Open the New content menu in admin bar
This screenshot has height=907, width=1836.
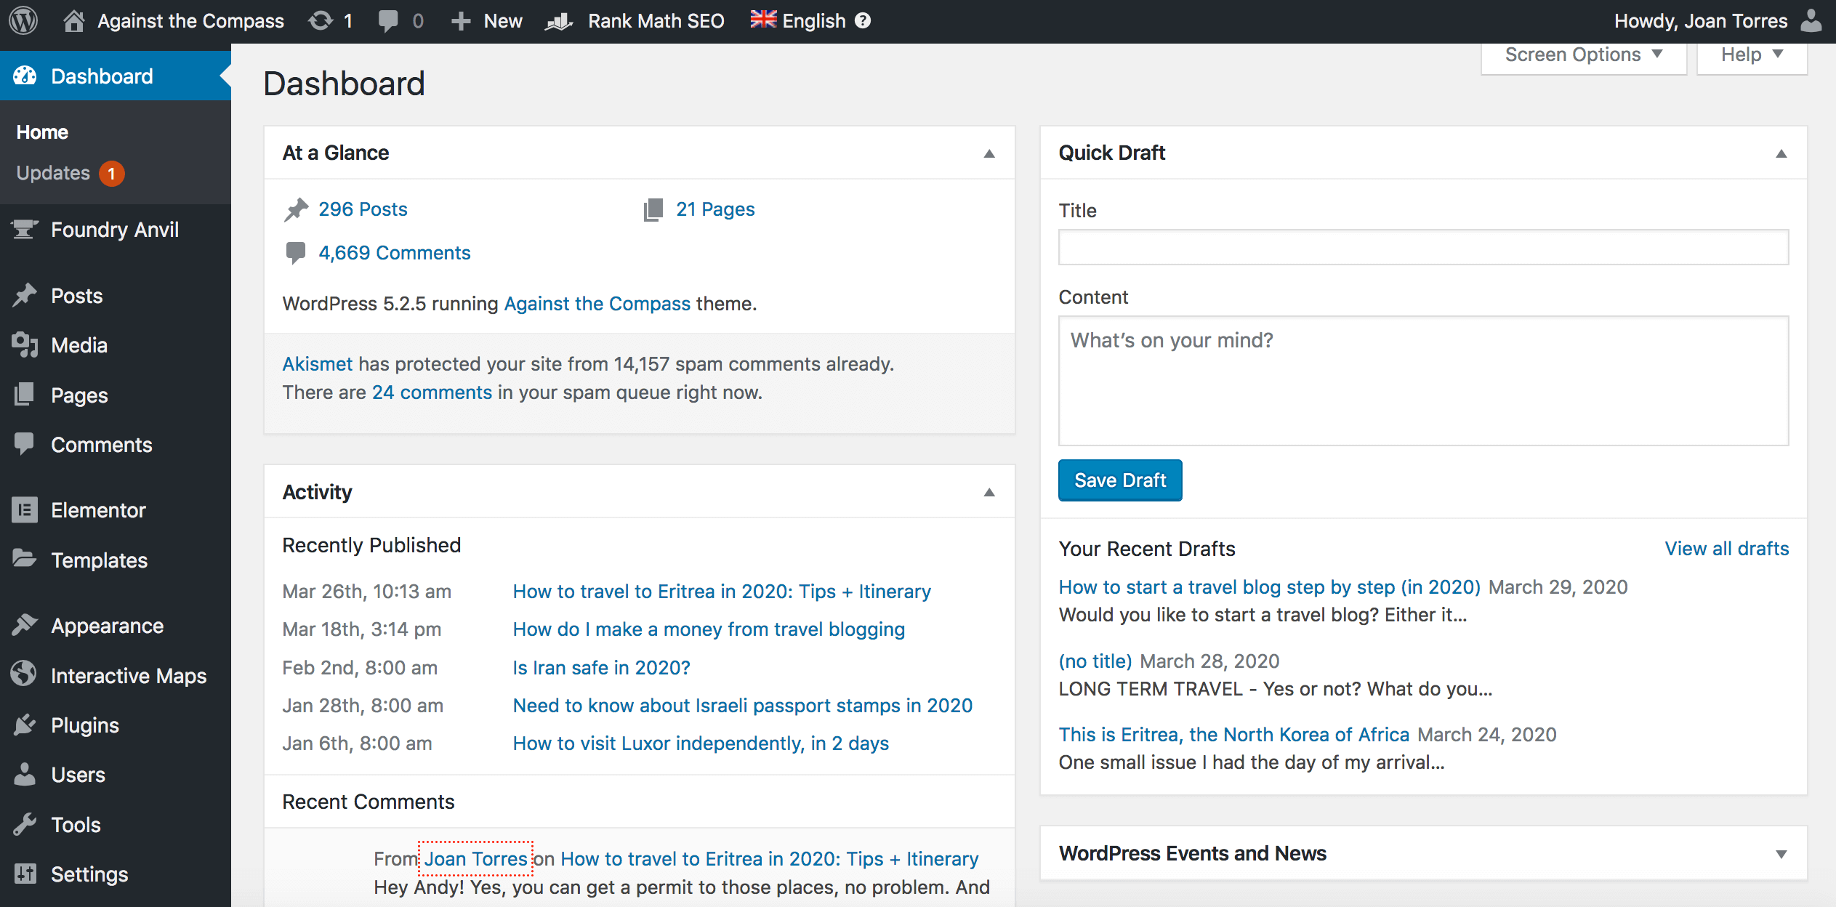pyautogui.click(x=487, y=21)
